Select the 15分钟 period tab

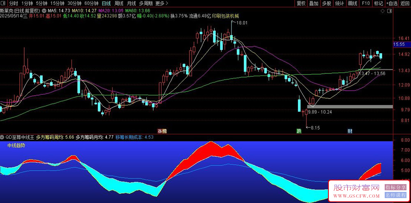57,3
